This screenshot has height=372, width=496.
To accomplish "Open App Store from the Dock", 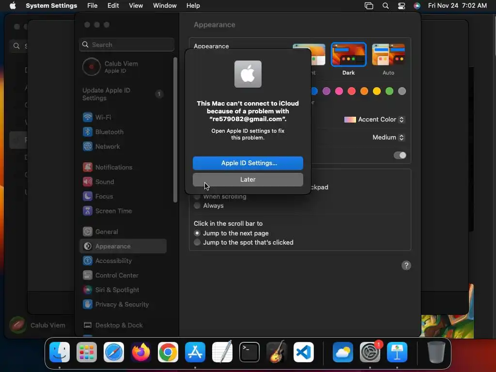I will pos(195,352).
